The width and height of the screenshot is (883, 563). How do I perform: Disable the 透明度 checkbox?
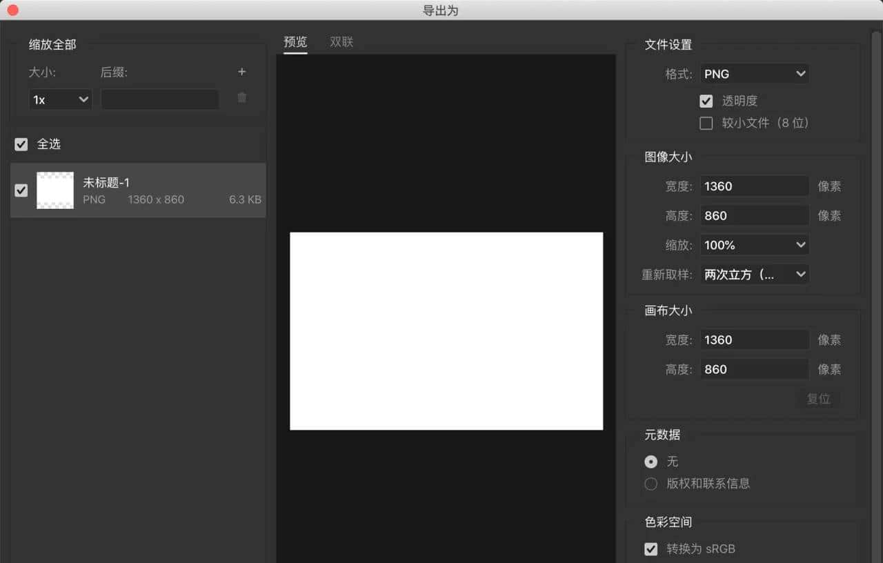706,101
